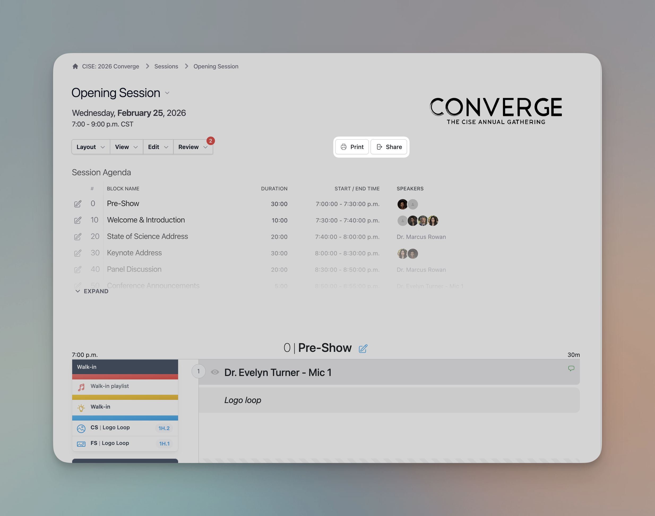Click the START / END TIME column header
This screenshot has height=516, width=655.
pos(357,189)
